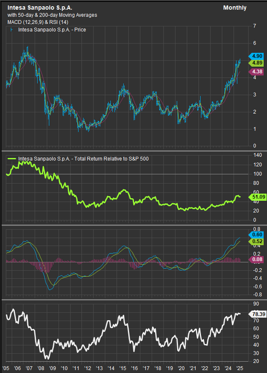Select the chart title Intesa Sanpaolo S.p.A.
The width and height of the screenshot is (267, 373).
40,8
